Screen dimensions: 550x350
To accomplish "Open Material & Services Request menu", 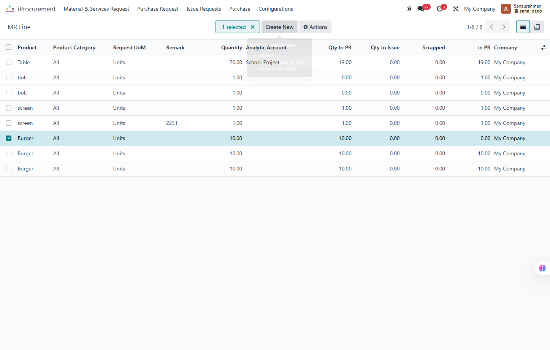I will click(96, 9).
